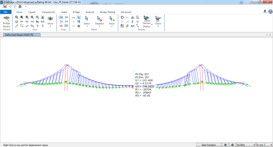This screenshot has height=147, width=273.
Task: Switch to the Design/Rating ribbon tab
Action: 107,12
